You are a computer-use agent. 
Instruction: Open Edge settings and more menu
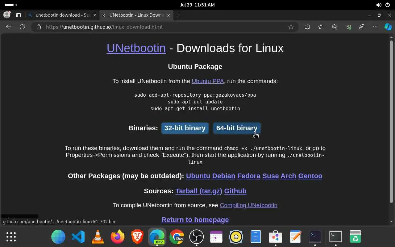click(x=375, y=27)
